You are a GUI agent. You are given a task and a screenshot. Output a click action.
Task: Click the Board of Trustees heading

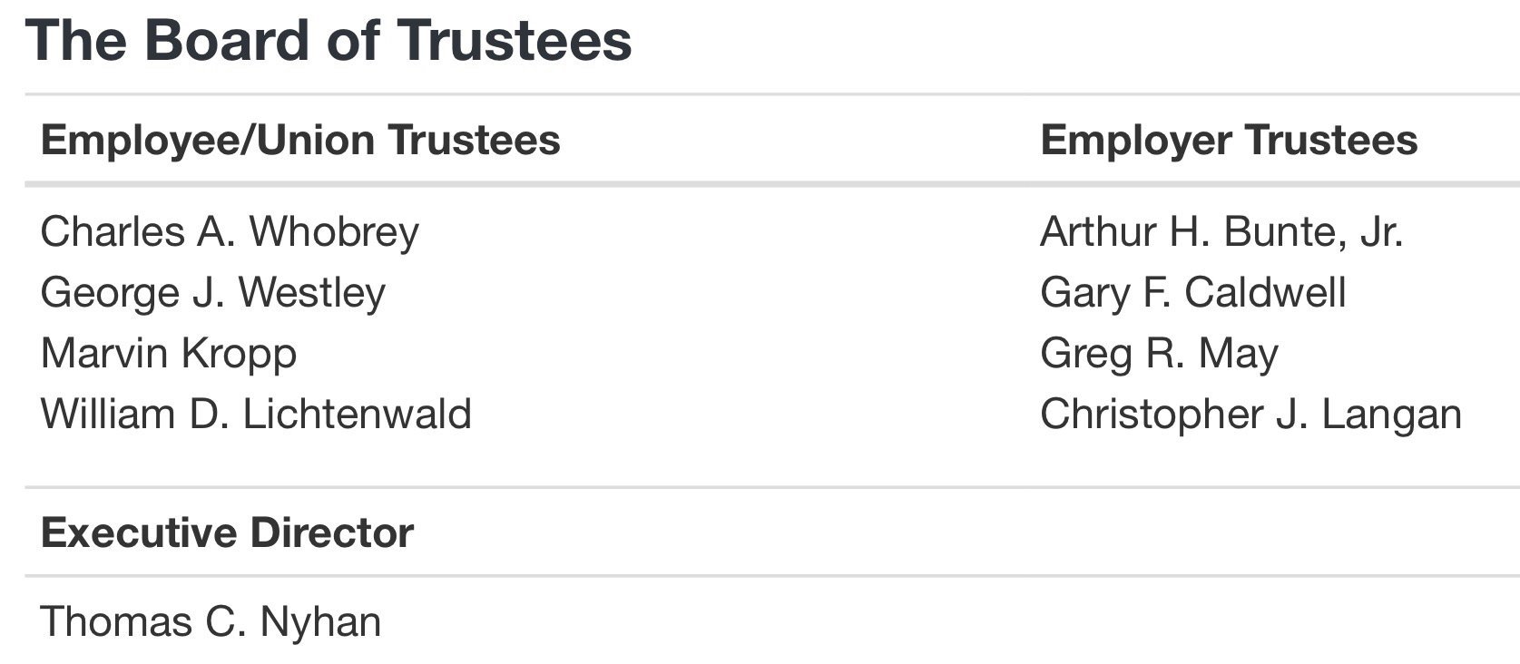point(329,41)
